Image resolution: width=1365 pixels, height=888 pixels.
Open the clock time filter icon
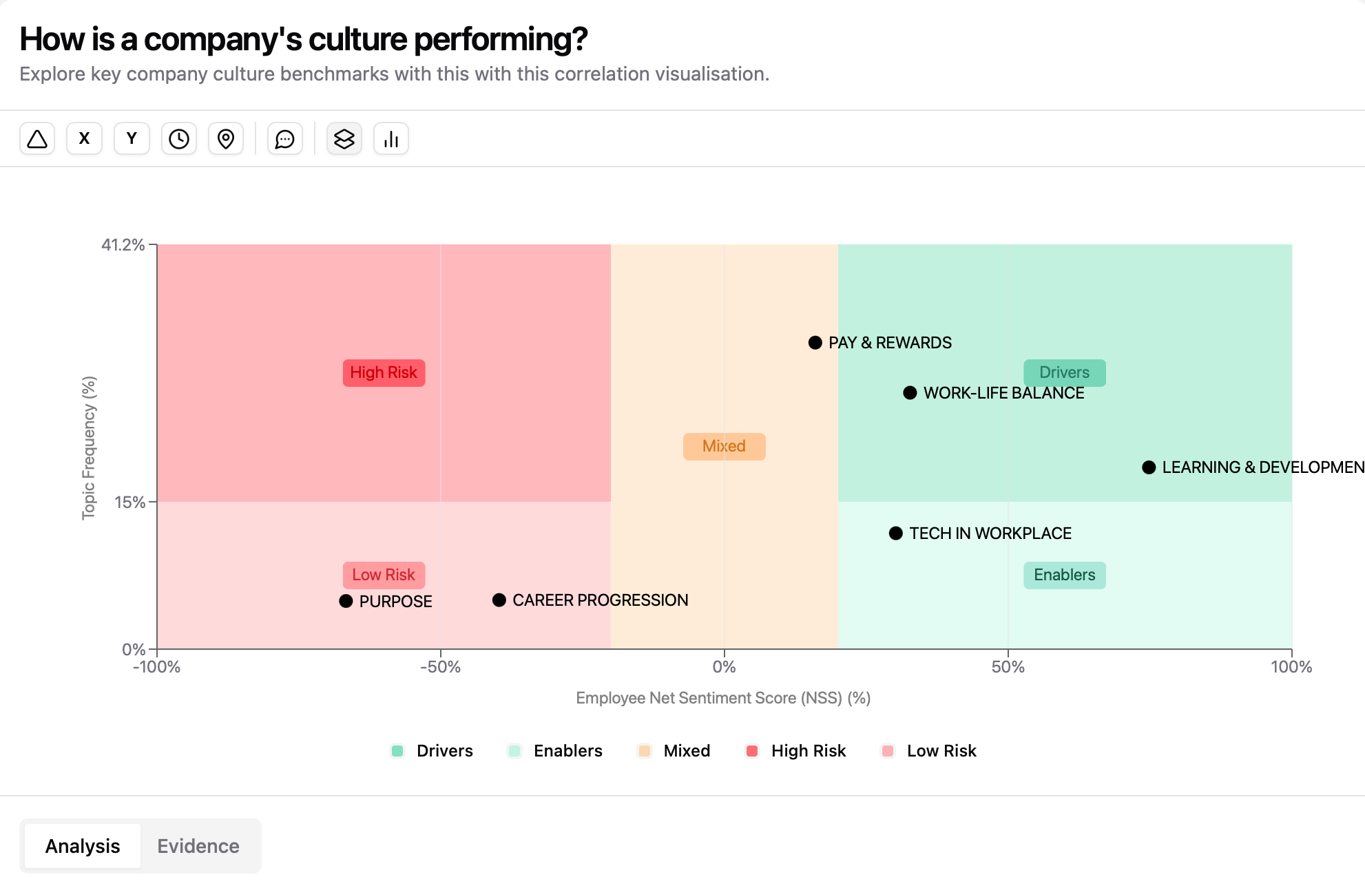(x=179, y=139)
